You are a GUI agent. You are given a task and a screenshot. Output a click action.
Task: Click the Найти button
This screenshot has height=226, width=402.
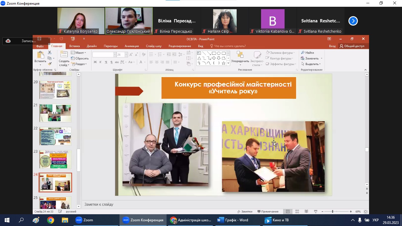pyautogui.click(x=308, y=53)
